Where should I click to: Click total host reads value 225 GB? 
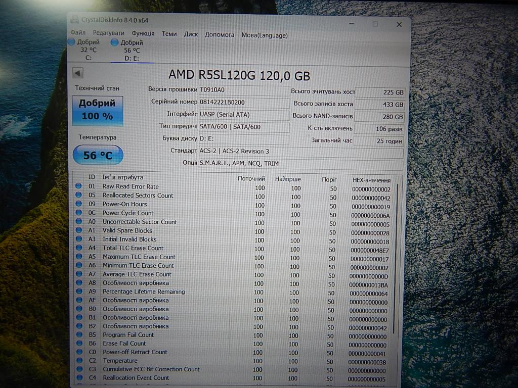pyautogui.click(x=379, y=92)
